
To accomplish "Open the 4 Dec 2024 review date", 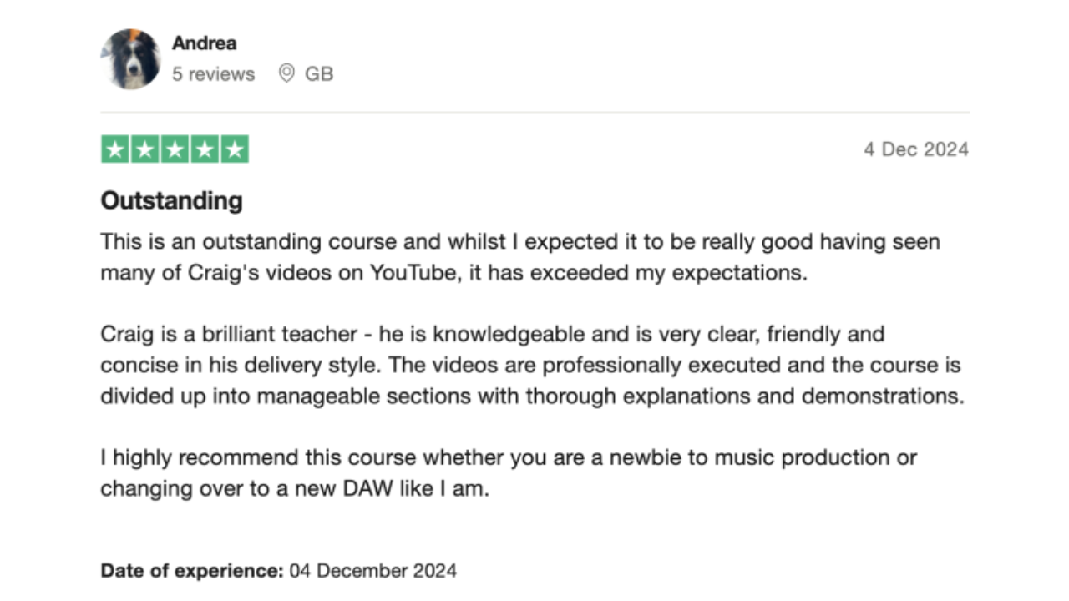I will 916,149.
